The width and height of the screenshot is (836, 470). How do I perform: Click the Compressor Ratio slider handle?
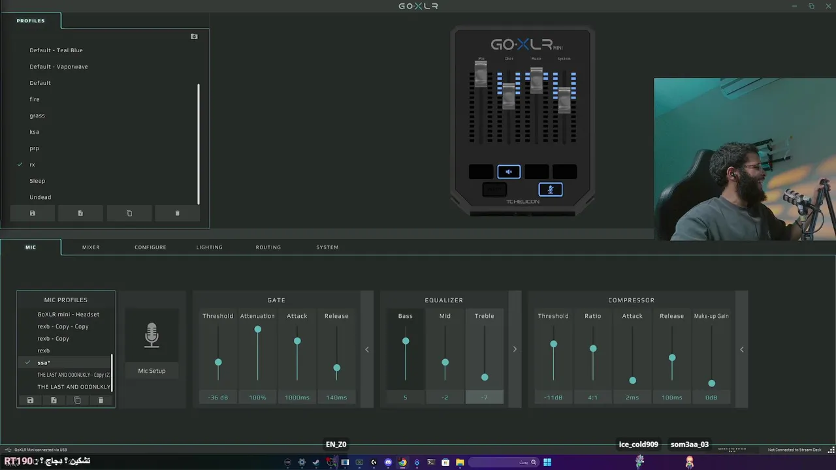click(x=593, y=349)
